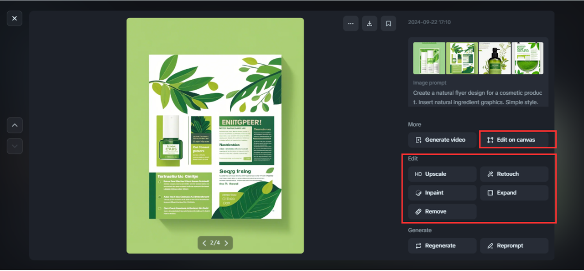The width and height of the screenshot is (584, 271).
Task: Close the image preview with the X button
Action: coord(15,18)
